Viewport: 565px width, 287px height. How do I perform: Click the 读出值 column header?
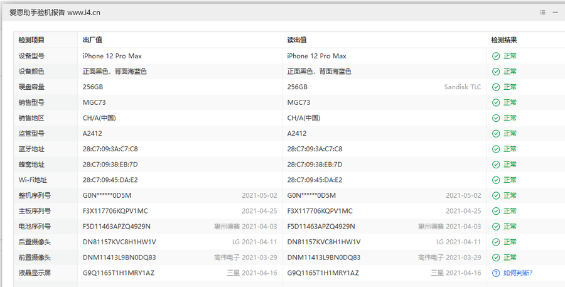pos(297,40)
